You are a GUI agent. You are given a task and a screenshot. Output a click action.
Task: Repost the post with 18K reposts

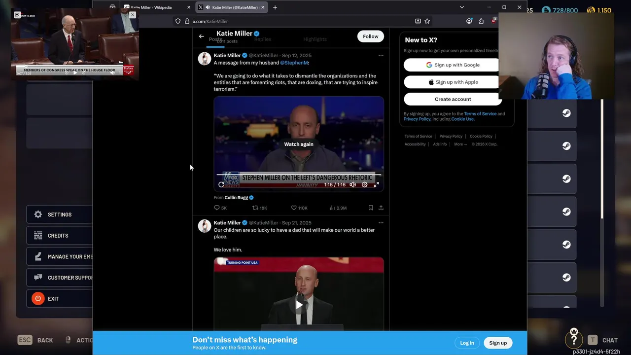tap(259, 208)
